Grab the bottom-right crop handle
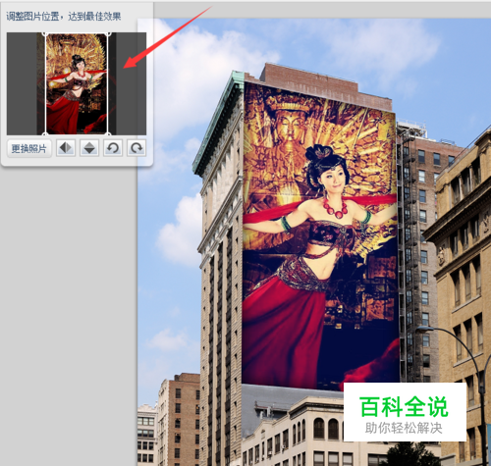 click(108, 133)
